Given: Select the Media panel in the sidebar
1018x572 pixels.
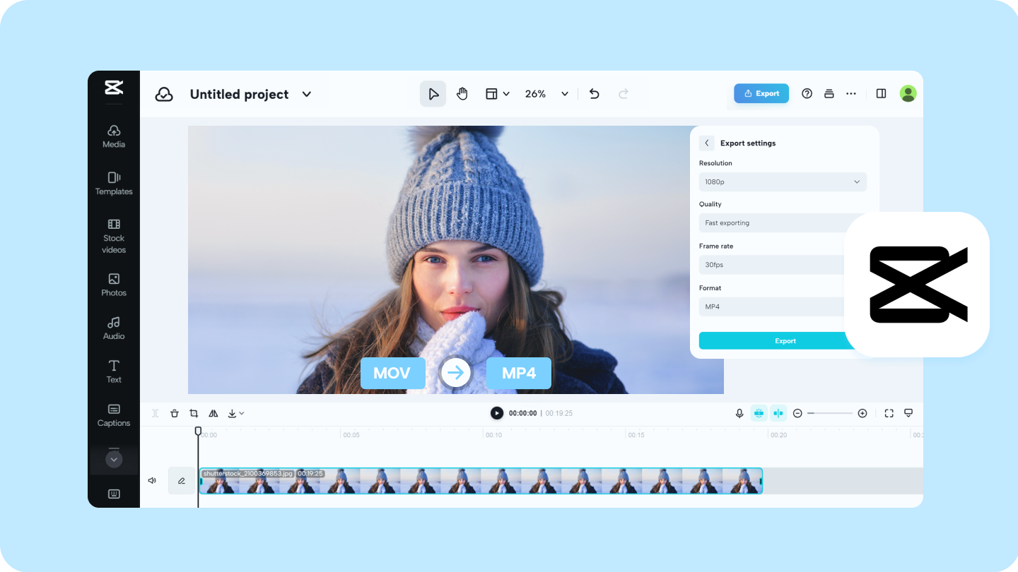Looking at the screenshot, I should pyautogui.click(x=113, y=136).
